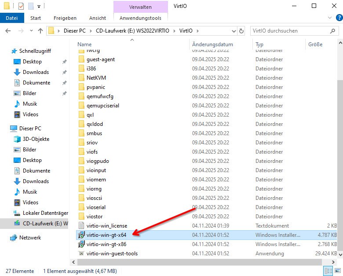Click the search magnifier icon
The width and height of the screenshot is (343, 276).
[332, 31]
